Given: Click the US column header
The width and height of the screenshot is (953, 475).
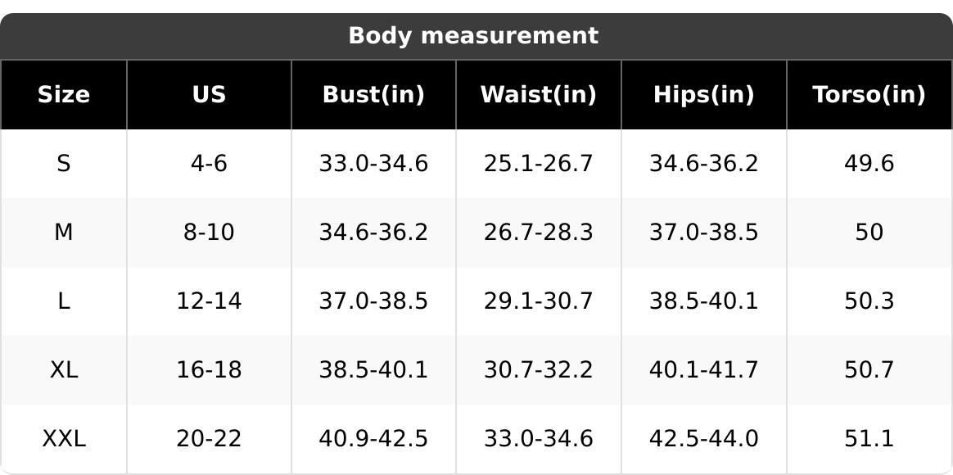Looking at the screenshot, I should tap(209, 95).
